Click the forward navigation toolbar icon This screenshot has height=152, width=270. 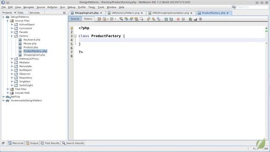pos(112,19)
